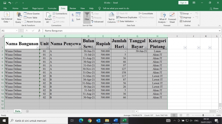The height and width of the screenshot is (124, 222).
Task: Click the Share button
Action: coord(214,8)
